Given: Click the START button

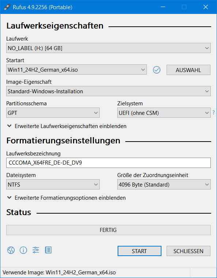Looking at the screenshot, I should point(140,251).
